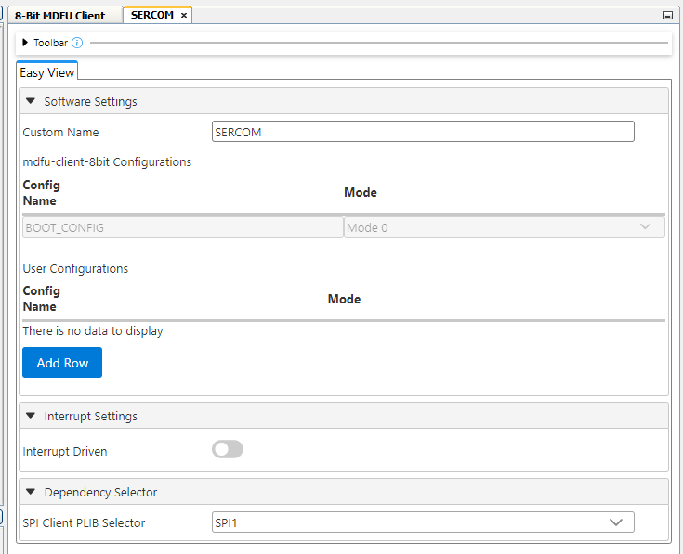Collapse the Software Settings section
Image resolution: width=683 pixels, height=554 pixels.
(x=31, y=101)
